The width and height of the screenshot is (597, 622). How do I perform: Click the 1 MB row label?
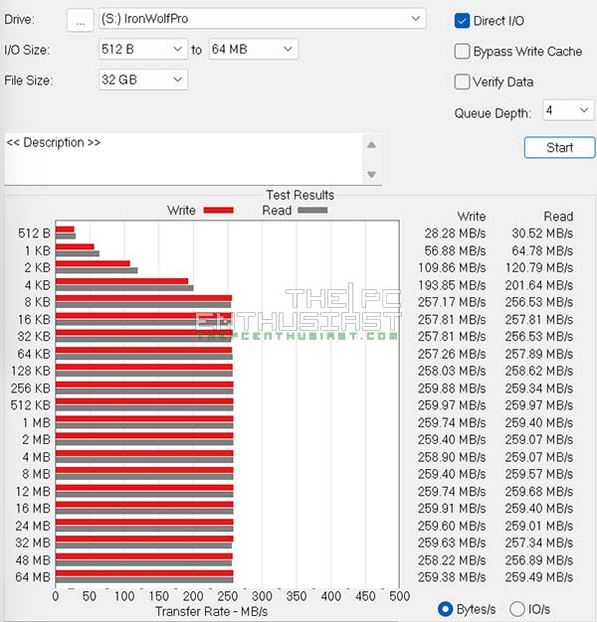click(x=37, y=422)
